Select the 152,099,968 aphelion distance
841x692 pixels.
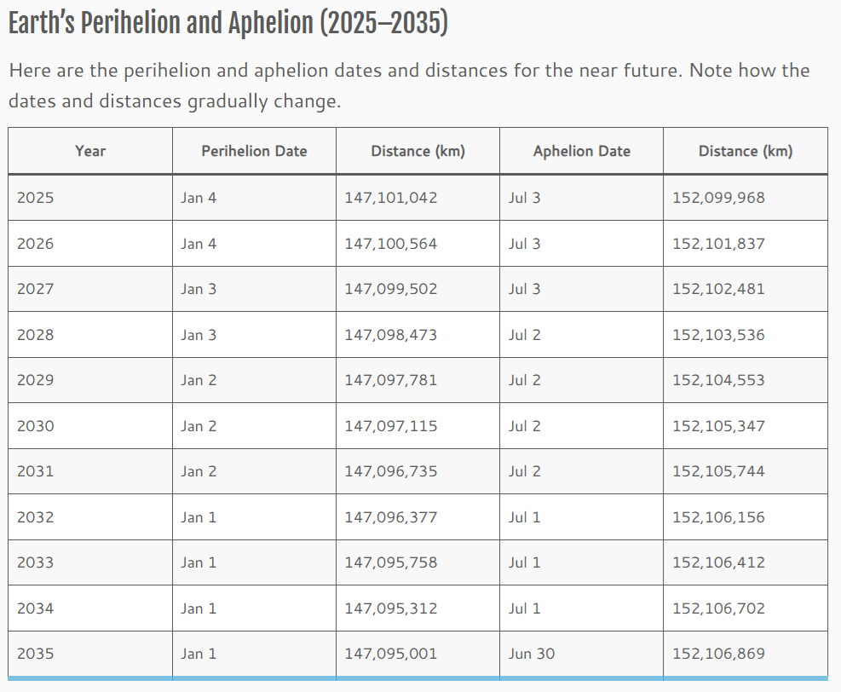coord(718,198)
